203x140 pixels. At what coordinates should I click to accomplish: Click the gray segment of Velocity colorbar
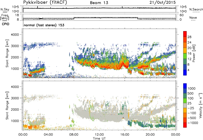(185, 106)
